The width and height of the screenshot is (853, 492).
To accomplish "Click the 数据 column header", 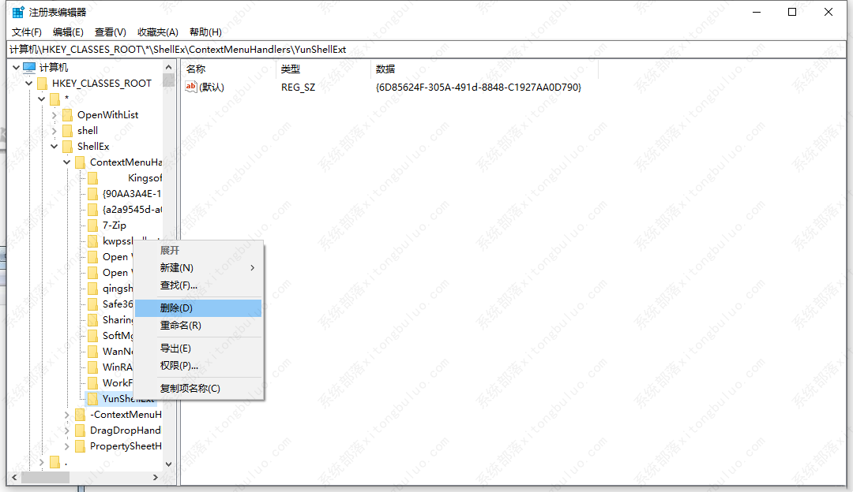I will (x=385, y=69).
